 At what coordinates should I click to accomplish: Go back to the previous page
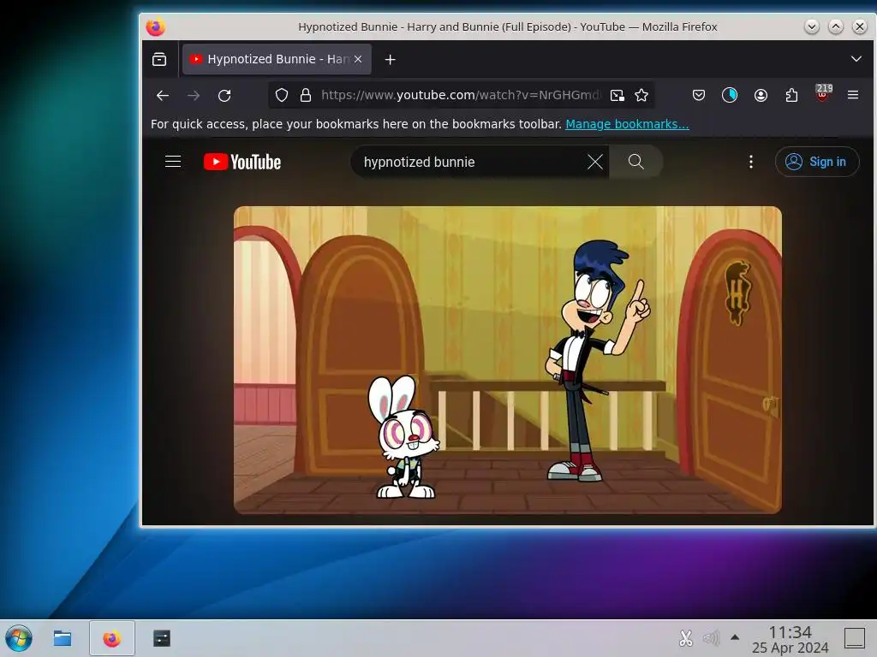(x=163, y=96)
